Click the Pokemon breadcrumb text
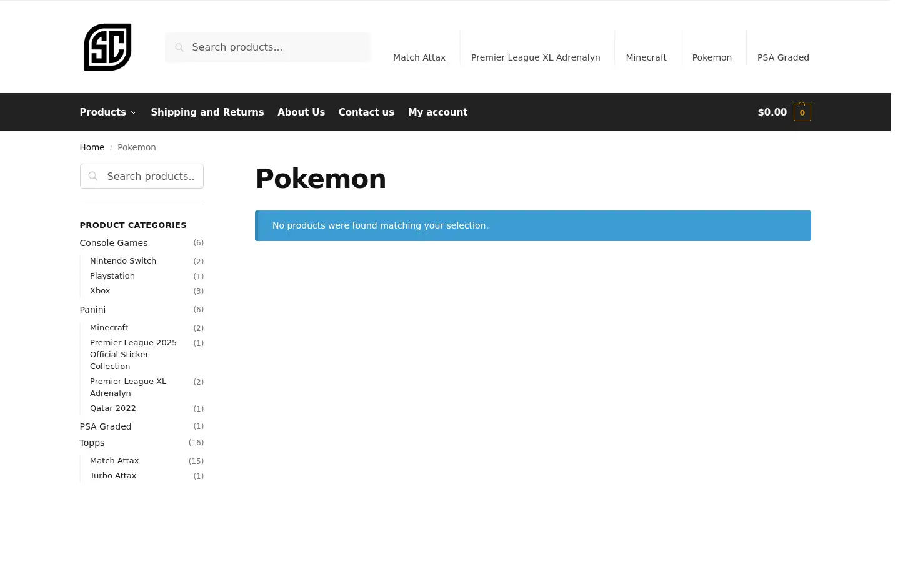This screenshot has width=900, height=562. tap(137, 147)
